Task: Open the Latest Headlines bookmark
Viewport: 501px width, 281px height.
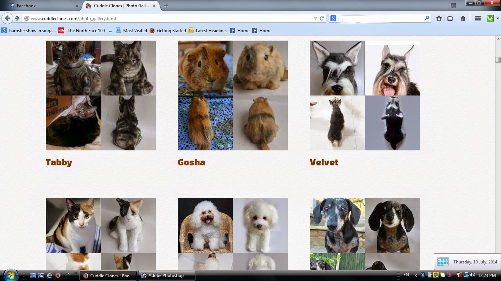Action: pos(208,31)
